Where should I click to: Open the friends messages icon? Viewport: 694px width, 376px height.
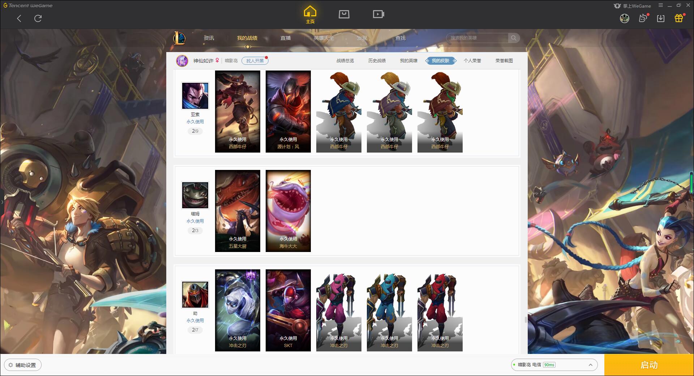(643, 18)
